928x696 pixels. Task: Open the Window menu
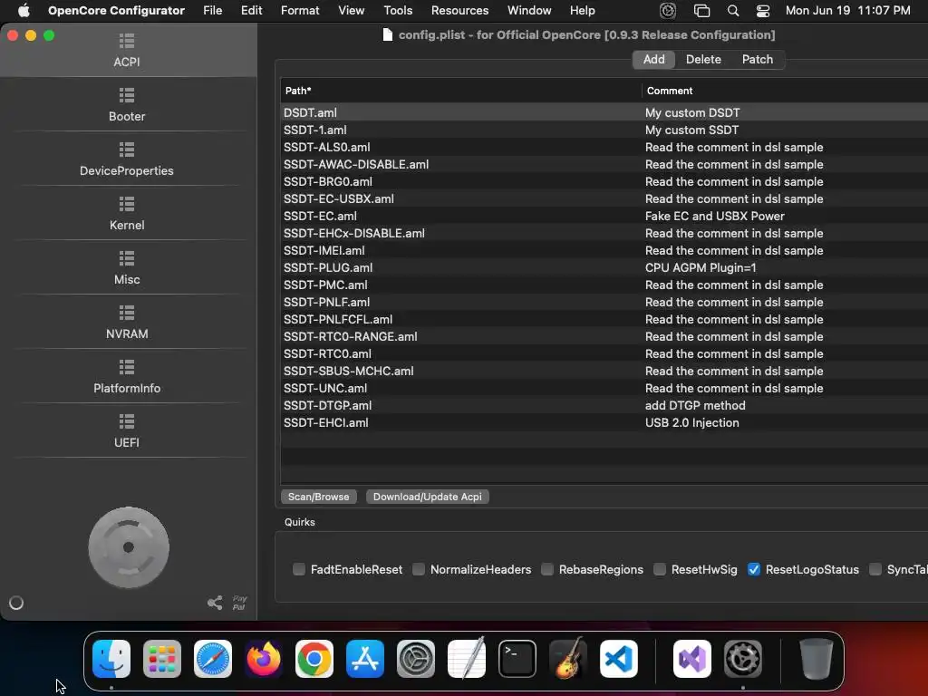coord(529,11)
